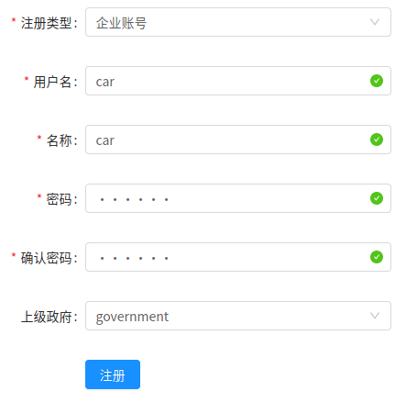The height and width of the screenshot is (402, 406).
Task: Open the 上级政府 dropdown showing government
Action: [238, 316]
